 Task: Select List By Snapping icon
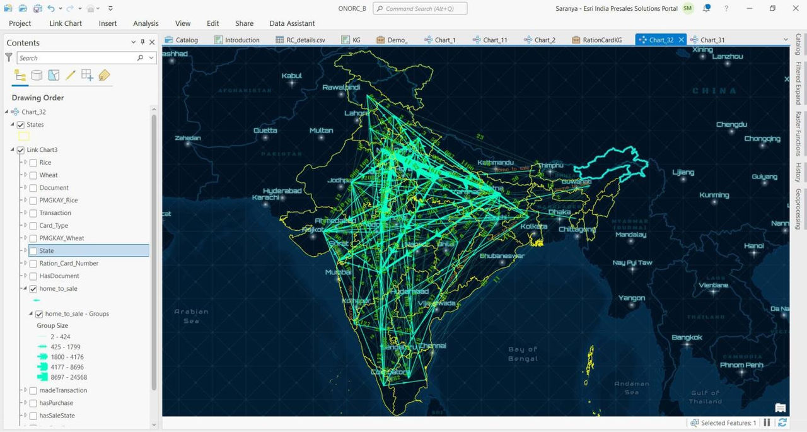coord(87,76)
